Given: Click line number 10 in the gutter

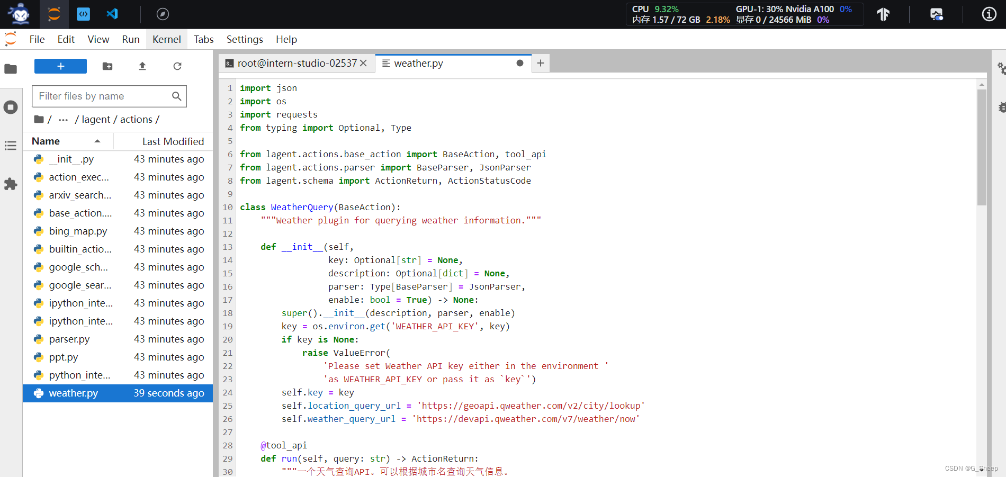Looking at the screenshot, I should click(228, 208).
